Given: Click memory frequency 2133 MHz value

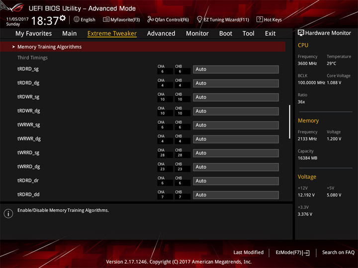Looking at the screenshot, I should click(307, 139).
